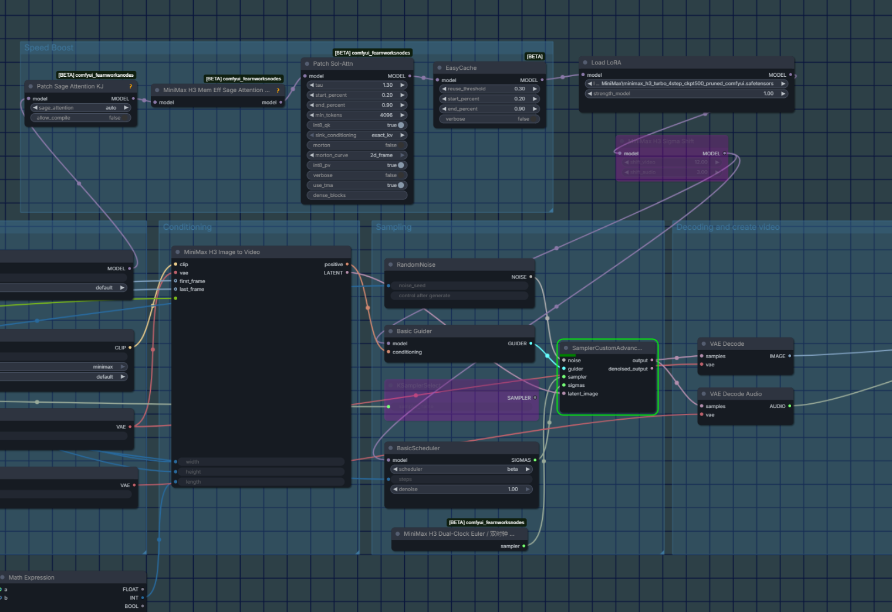Click the noise_seed field in RandomNoise
Viewport: 892px width, 612px height.
point(459,286)
